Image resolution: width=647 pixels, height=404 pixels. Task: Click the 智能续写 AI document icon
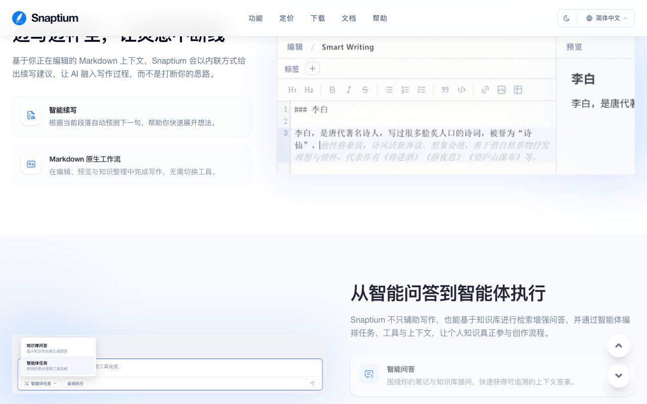click(31, 115)
